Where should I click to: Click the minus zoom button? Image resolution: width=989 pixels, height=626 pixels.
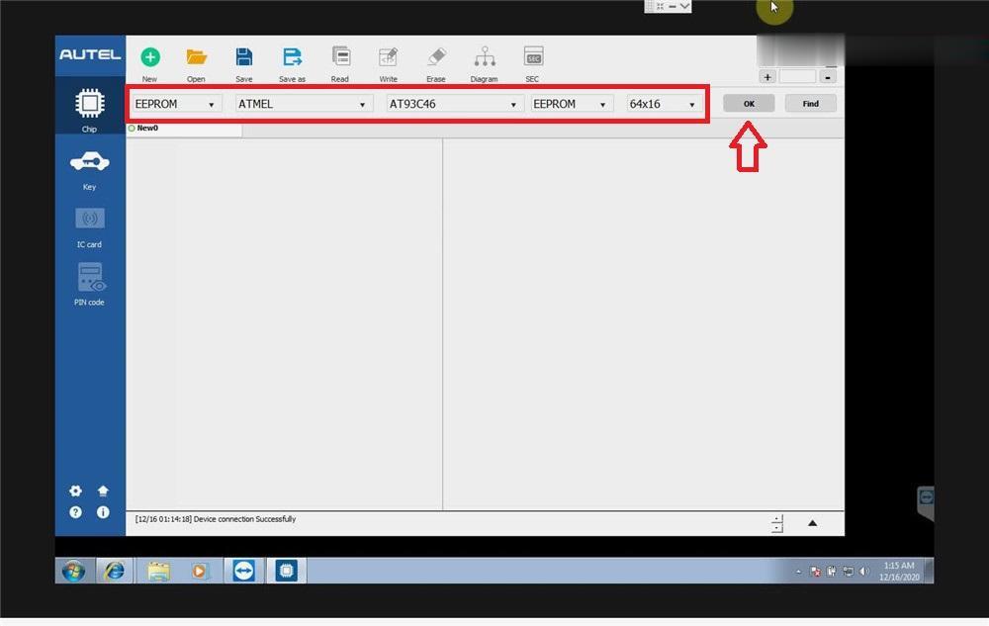(828, 77)
